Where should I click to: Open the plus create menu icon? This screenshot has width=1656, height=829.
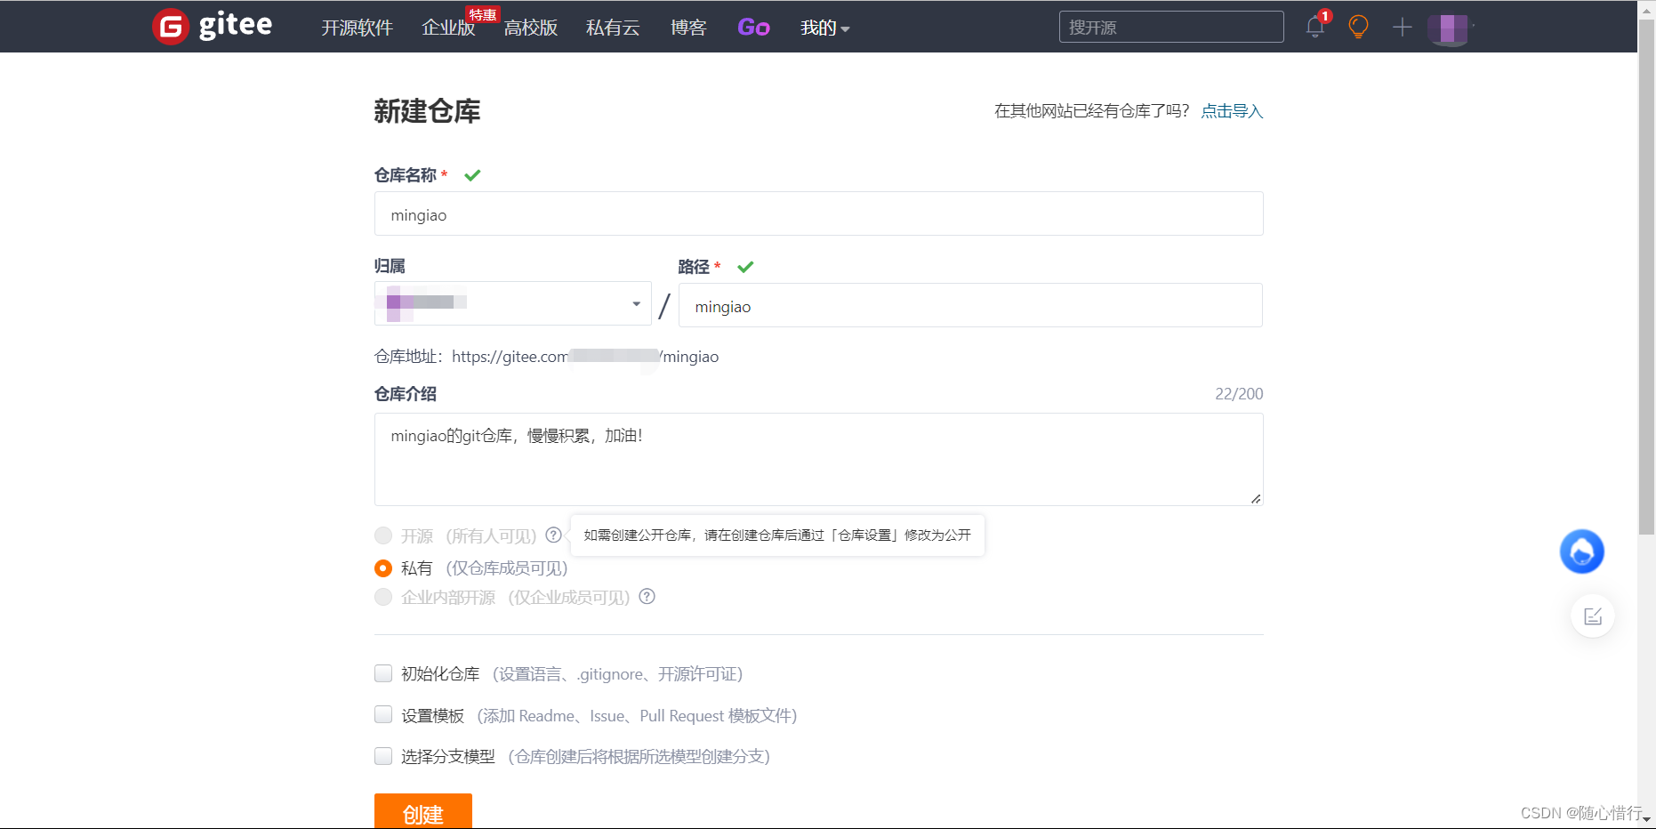pos(1403,28)
